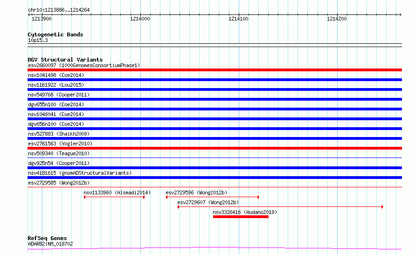Image resolution: width=415 pixels, height=254 pixels.
Task: Click the esv2660097 (1000GenomesConsortiumPhase1) label
Action: [x=84, y=65]
